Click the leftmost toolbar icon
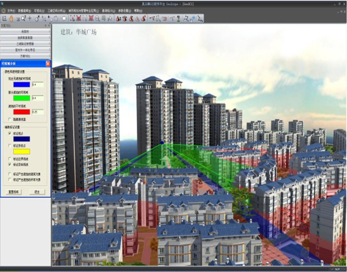This screenshot has height=272, width=347. 5,18
